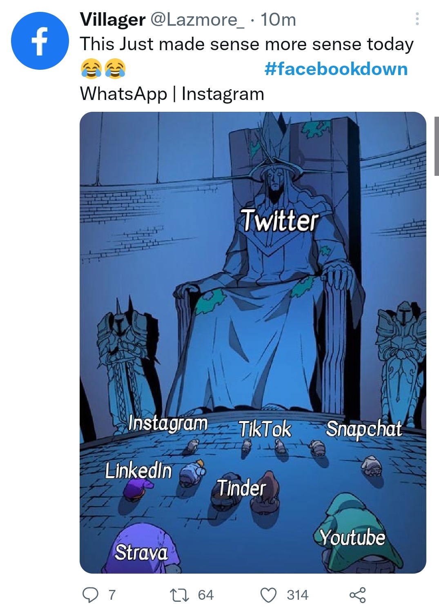Image resolution: width=439 pixels, height=614 pixels.
Task: View the 64 retweets count
Action: click(x=206, y=595)
